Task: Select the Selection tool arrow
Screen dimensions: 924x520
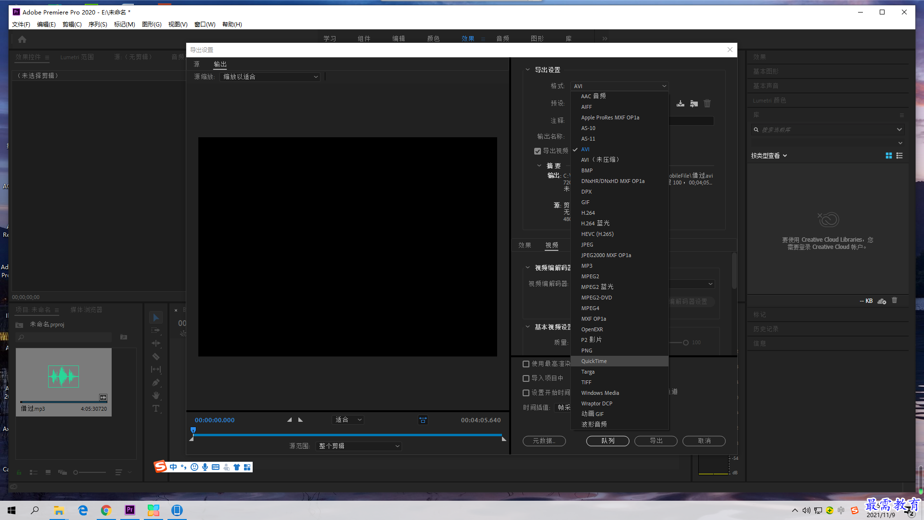Action: (x=156, y=318)
